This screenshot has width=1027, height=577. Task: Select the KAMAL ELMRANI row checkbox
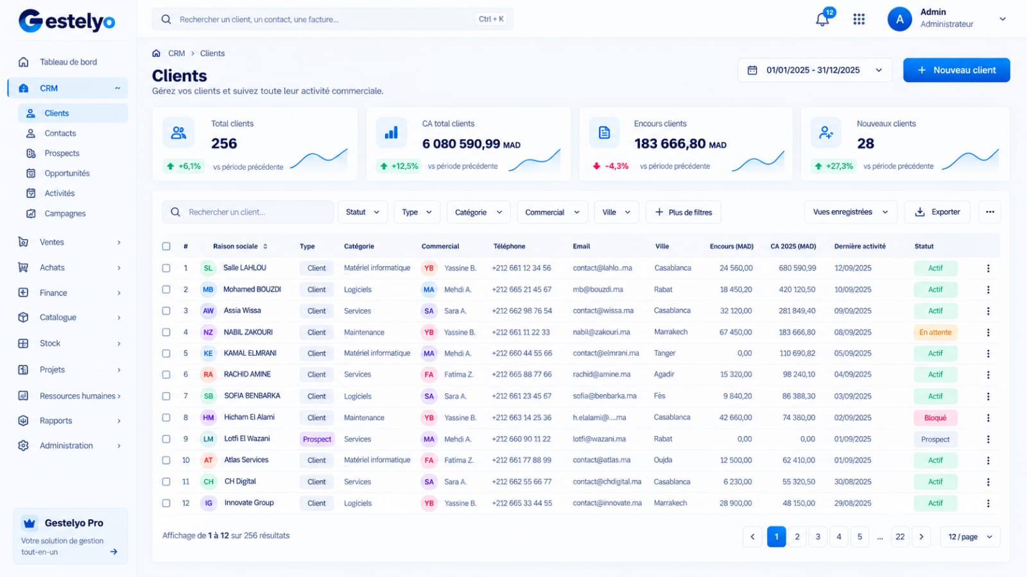tap(166, 353)
